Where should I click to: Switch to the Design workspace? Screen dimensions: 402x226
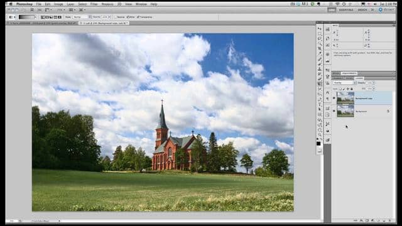point(362,10)
